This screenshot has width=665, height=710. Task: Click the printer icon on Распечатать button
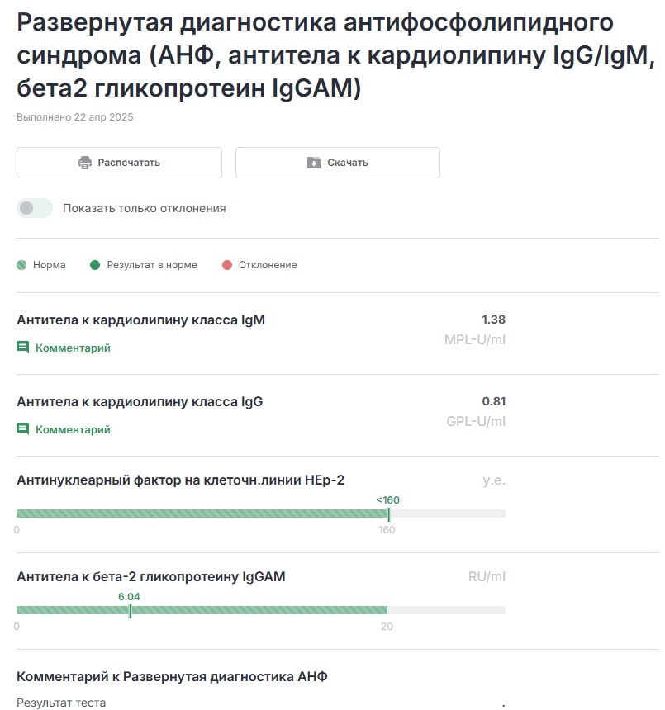pyautogui.click(x=85, y=162)
